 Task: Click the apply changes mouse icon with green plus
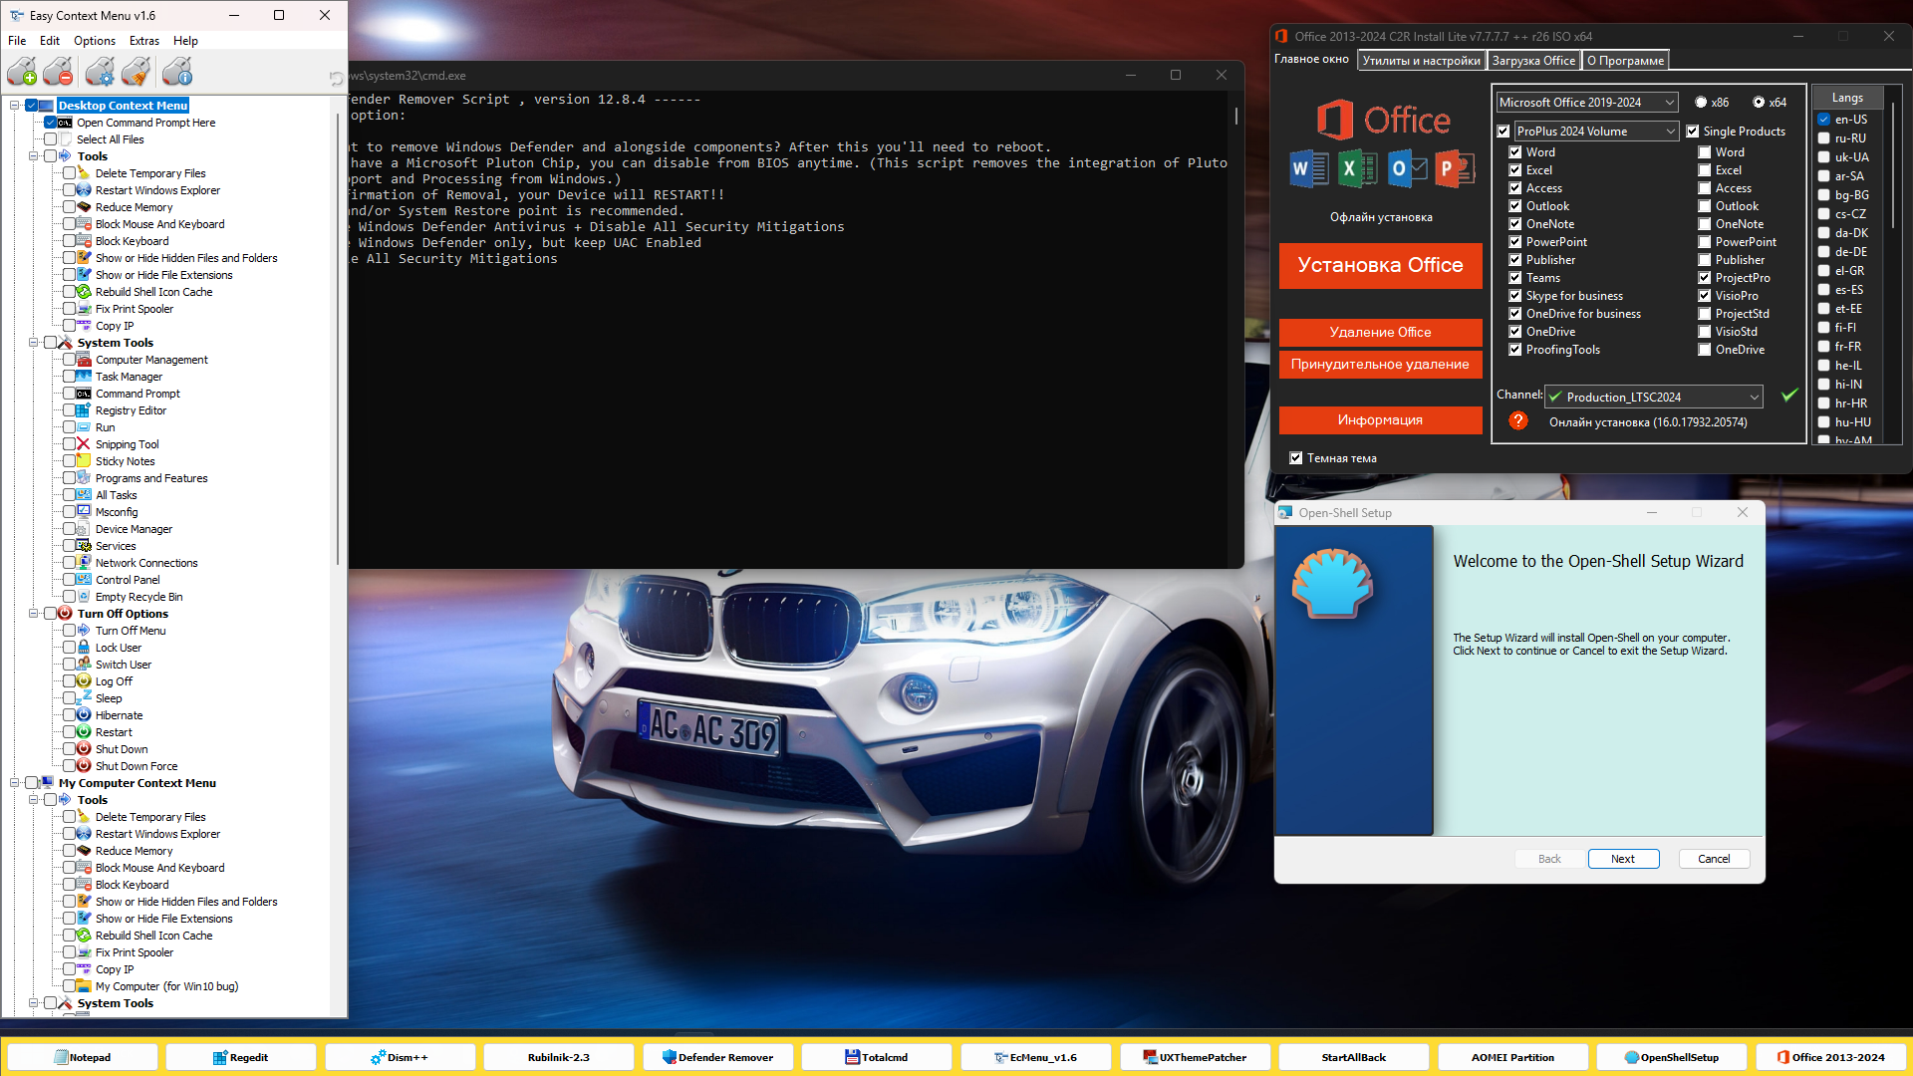click(x=22, y=72)
